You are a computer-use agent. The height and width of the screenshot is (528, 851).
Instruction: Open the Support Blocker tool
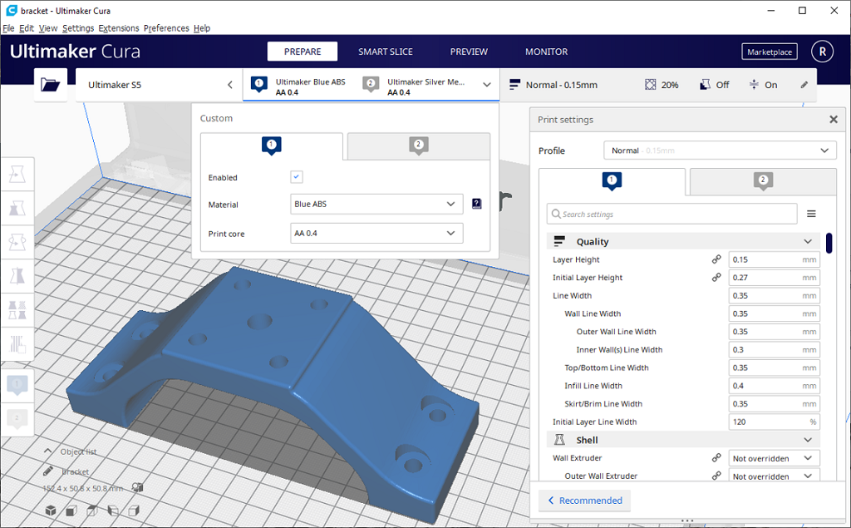click(x=17, y=343)
